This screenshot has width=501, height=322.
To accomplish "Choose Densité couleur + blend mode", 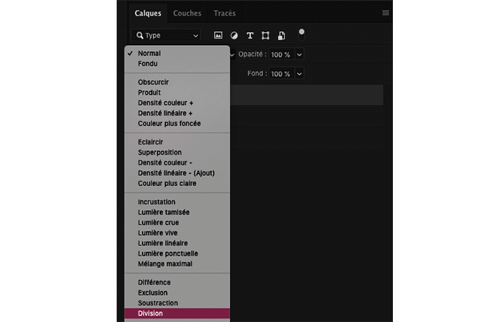I will [177, 103].
